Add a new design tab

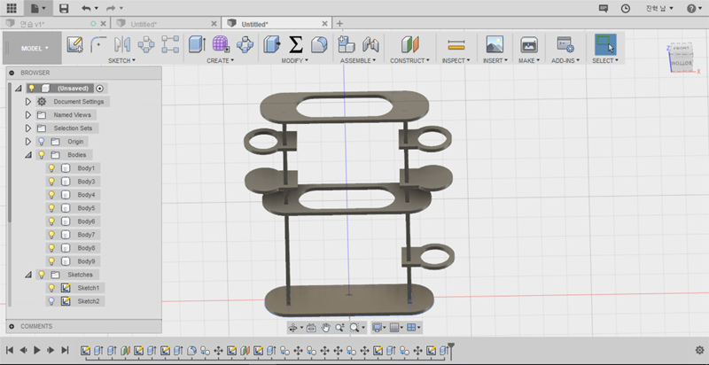tap(340, 24)
